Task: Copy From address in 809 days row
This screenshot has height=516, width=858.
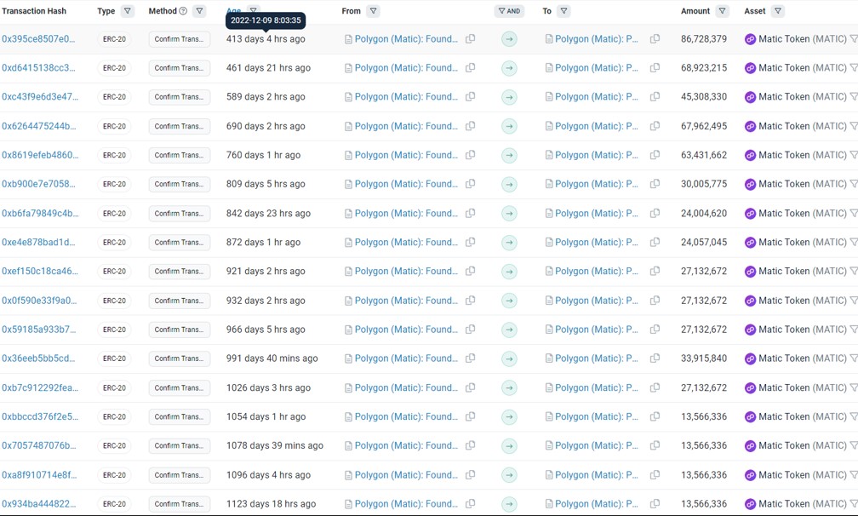Action: coord(470,184)
